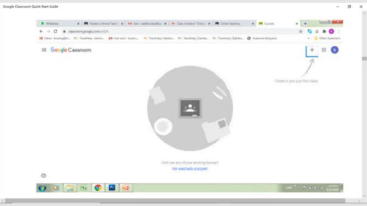Close the Online Teaching tab
The width and height of the screenshot is (367, 206).
[x=253, y=23]
